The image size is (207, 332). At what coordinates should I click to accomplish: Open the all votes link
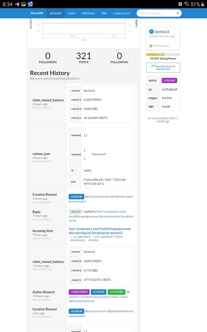[x=93, y=240]
